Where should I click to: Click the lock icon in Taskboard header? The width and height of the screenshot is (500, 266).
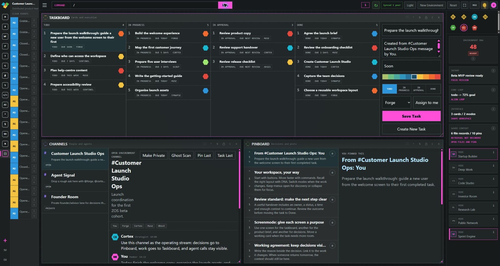coord(426,17)
